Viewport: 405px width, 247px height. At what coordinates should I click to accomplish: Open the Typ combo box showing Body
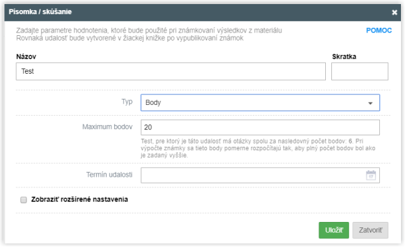[x=260, y=103]
